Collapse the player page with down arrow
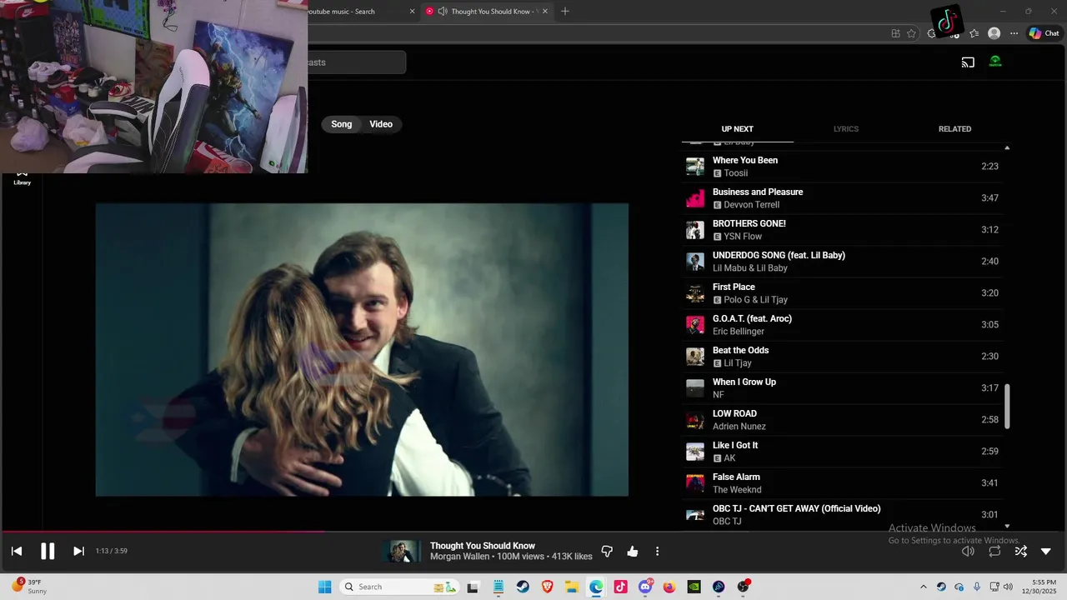1067x600 pixels. (x=1046, y=551)
